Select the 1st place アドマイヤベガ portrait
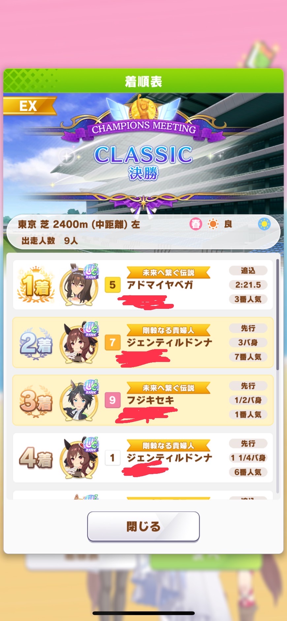287x621 pixels. point(79,285)
